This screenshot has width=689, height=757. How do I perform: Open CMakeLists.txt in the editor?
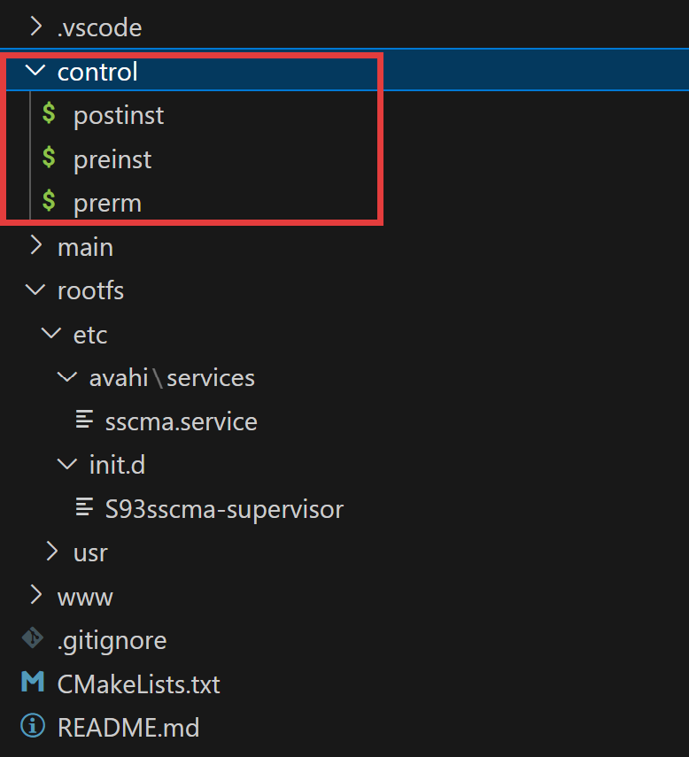(x=138, y=684)
